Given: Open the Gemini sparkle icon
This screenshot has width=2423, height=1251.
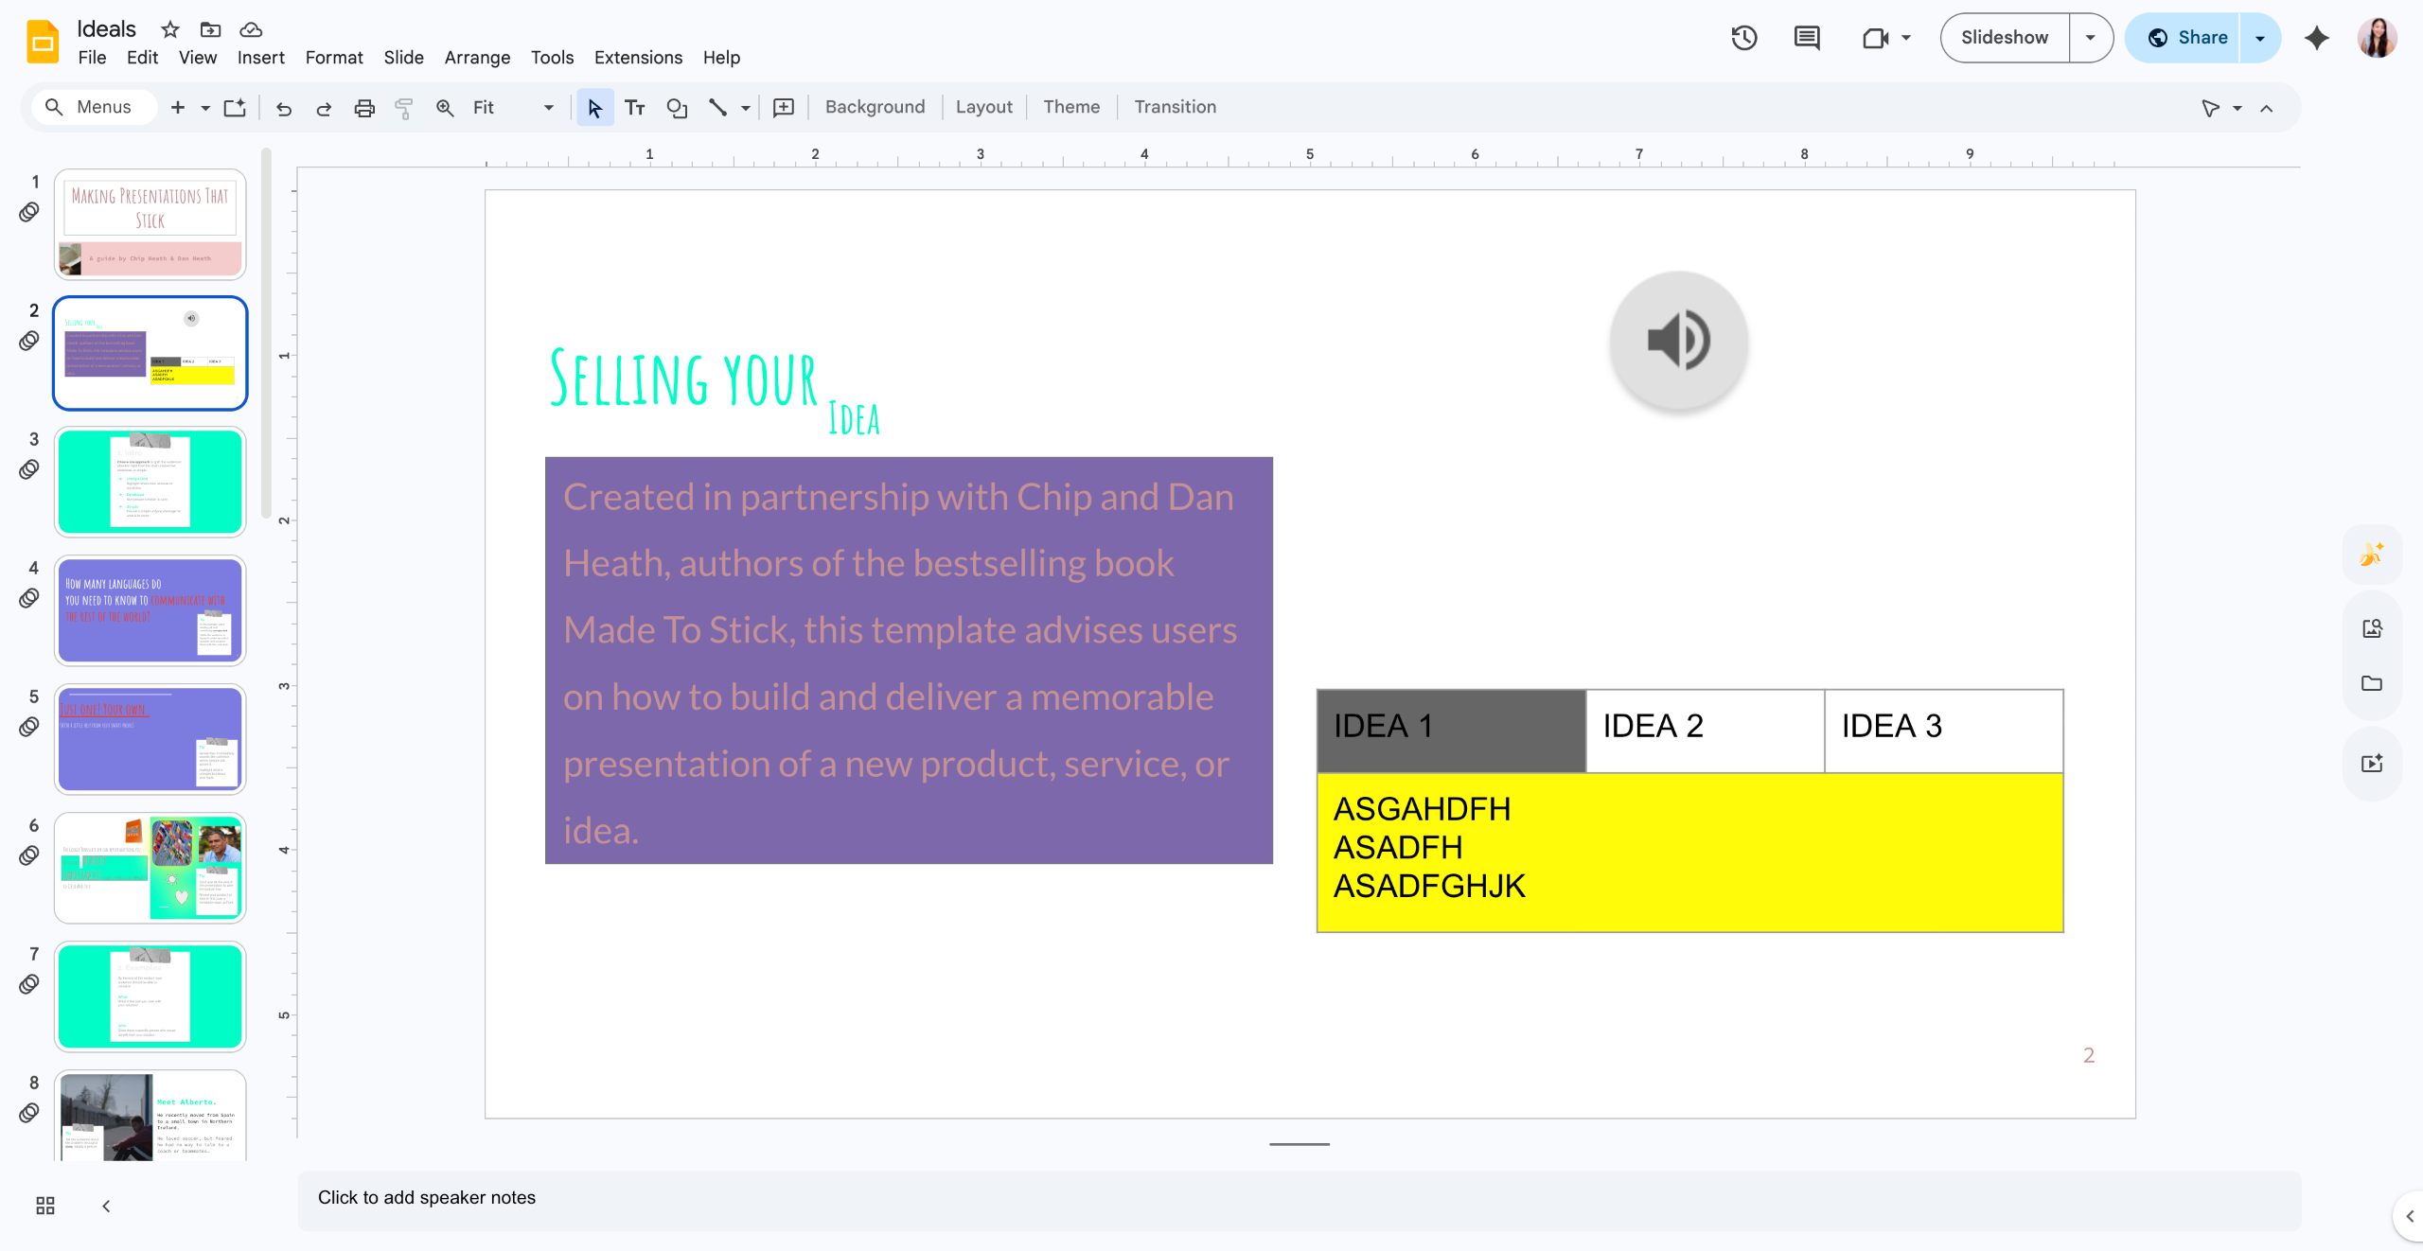Looking at the screenshot, I should (2317, 38).
